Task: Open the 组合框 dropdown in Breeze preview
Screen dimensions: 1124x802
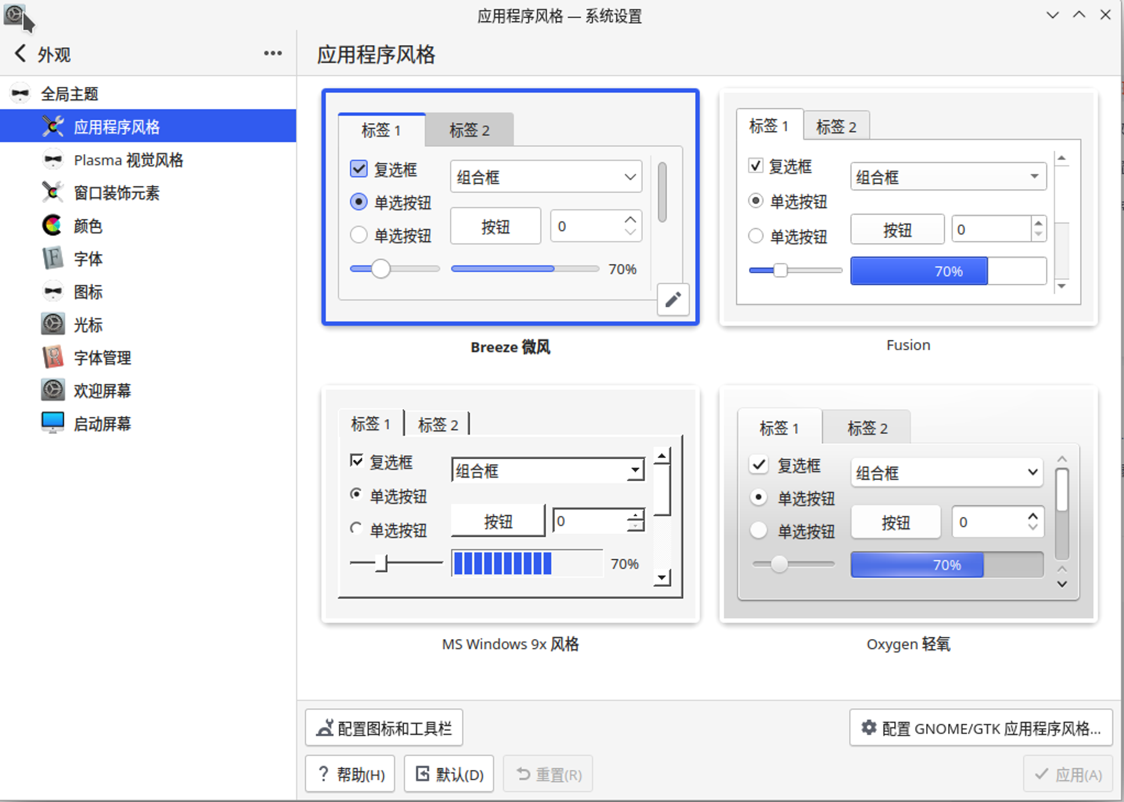Action: [545, 177]
